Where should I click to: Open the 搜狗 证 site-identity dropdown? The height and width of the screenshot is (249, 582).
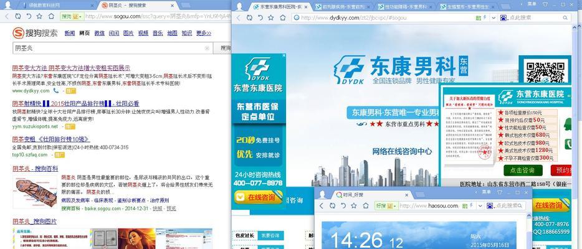[73, 16]
